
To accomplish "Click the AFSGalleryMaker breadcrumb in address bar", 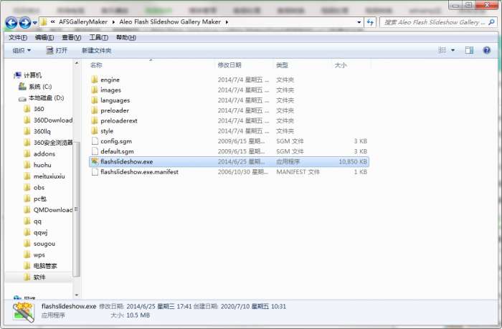I will click(x=83, y=22).
